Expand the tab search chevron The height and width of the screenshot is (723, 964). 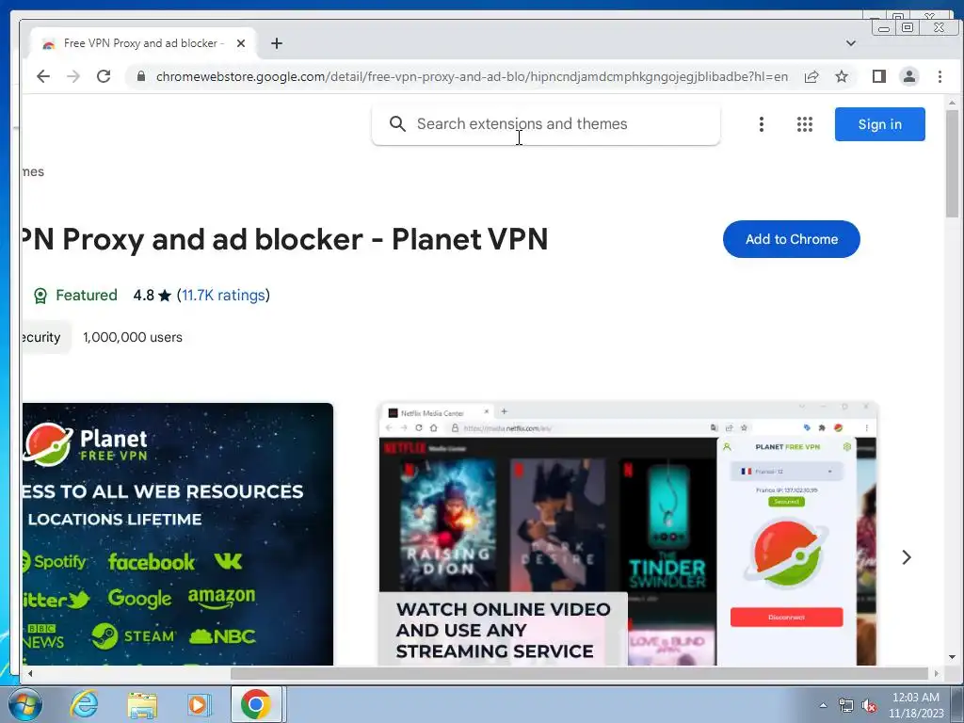851,43
